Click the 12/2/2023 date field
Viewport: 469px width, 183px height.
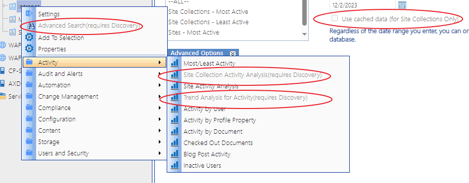coord(363,5)
